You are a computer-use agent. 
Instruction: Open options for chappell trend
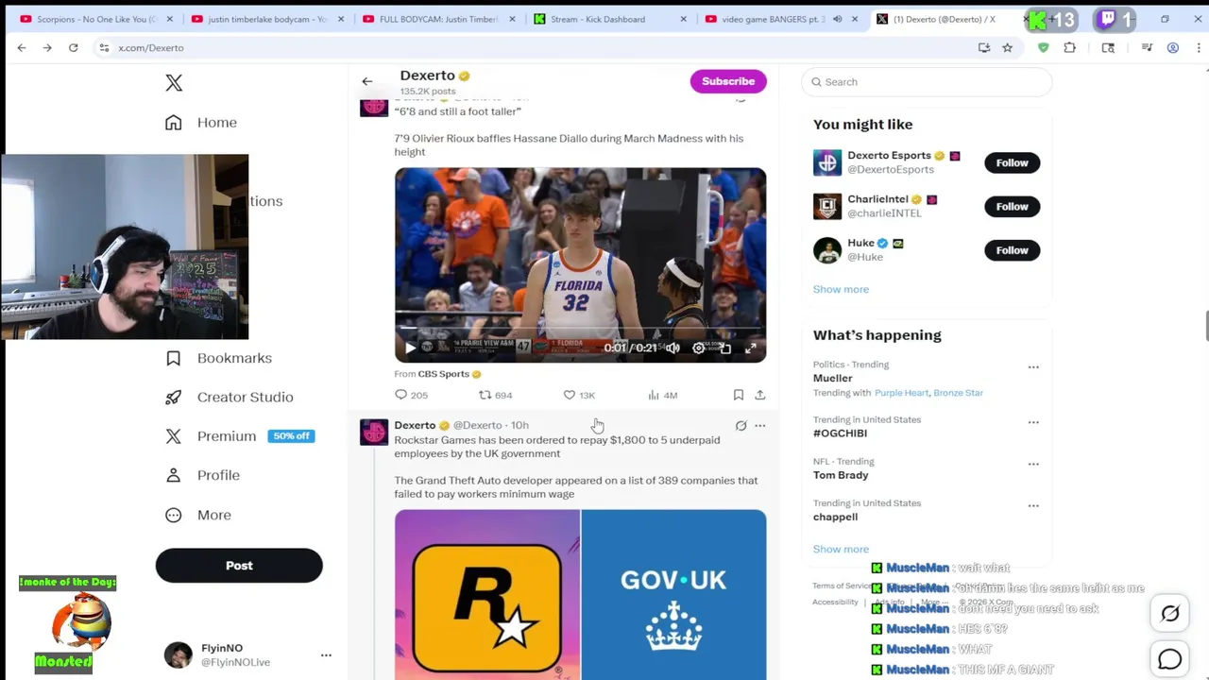1033,505
